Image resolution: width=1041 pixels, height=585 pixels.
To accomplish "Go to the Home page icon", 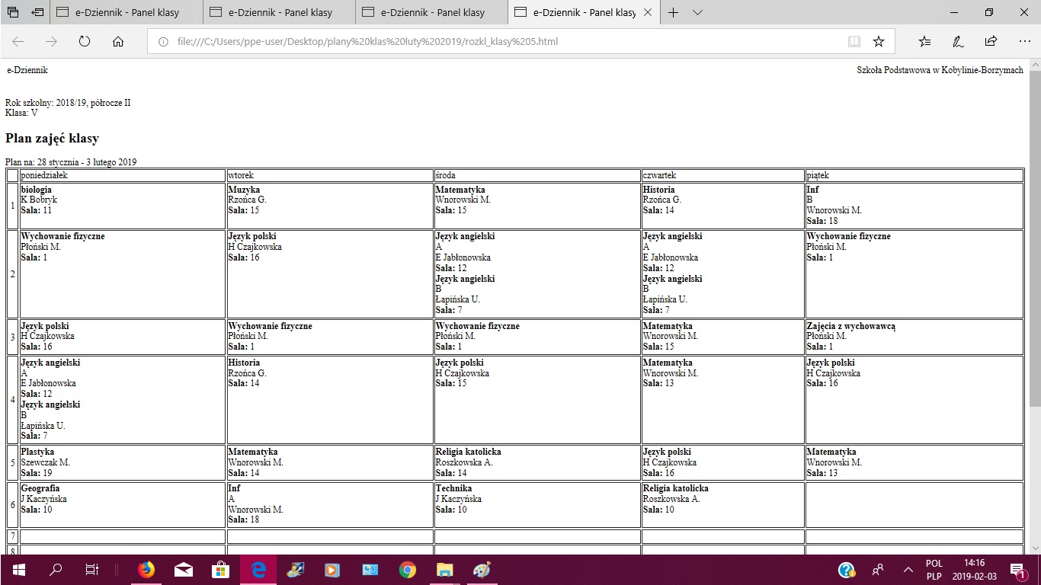I will (x=118, y=41).
